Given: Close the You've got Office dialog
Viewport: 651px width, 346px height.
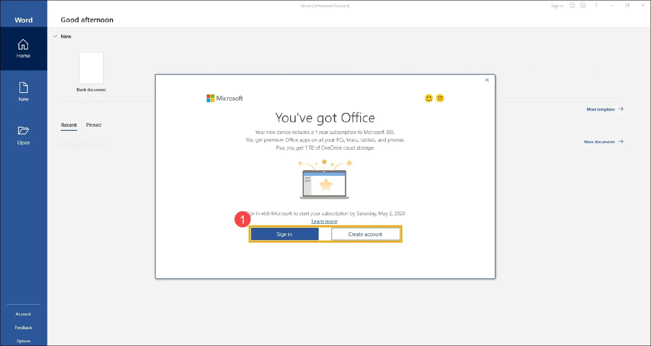Looking at the screenshot, I should (487, 80).
